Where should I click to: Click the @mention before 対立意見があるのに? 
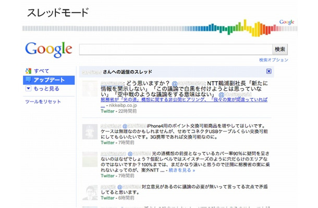point(129,187)
